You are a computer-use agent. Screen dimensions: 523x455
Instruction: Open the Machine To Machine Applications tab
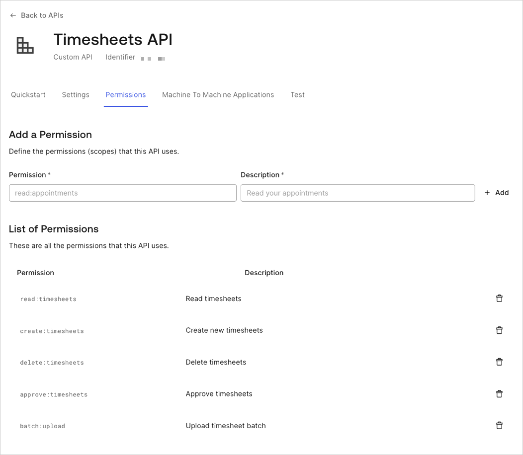(218, 95)
